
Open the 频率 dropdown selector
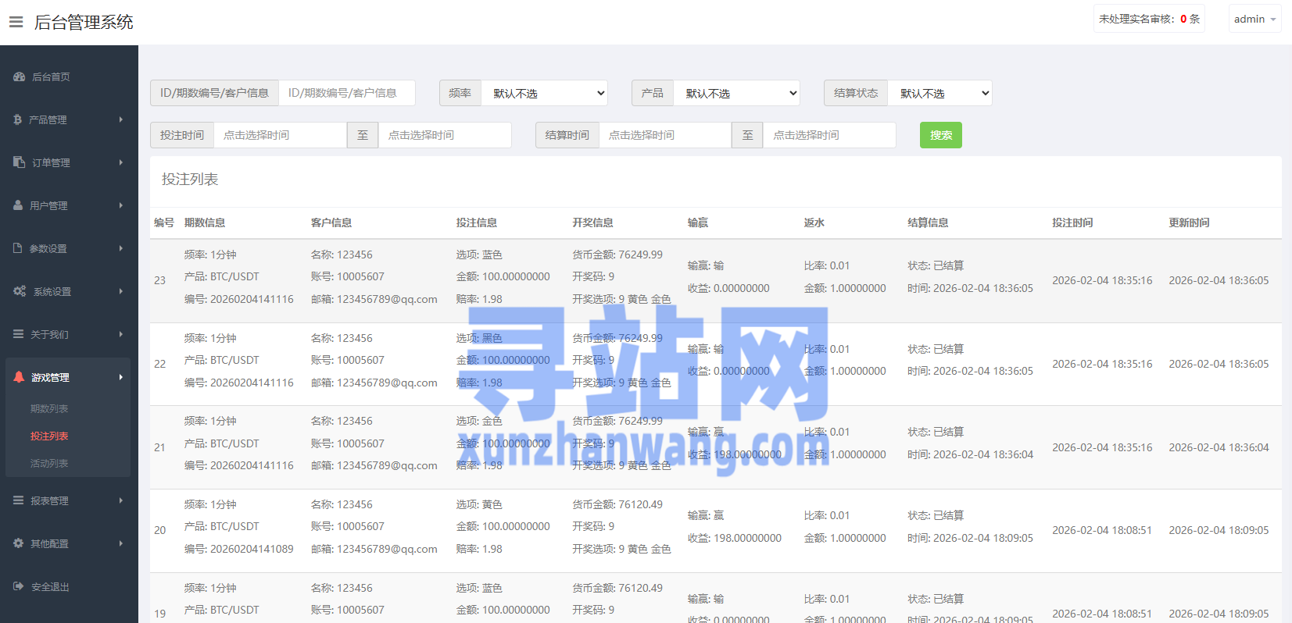(544, 93)
